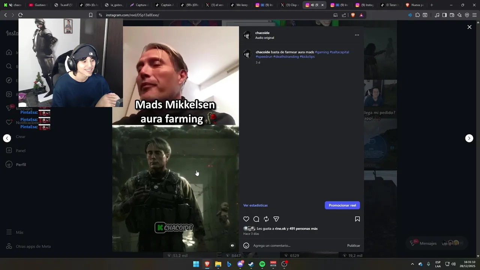Open the emoji picker in comment box
This screenshot has width=480, height=270.
click(x=246, y=246)
